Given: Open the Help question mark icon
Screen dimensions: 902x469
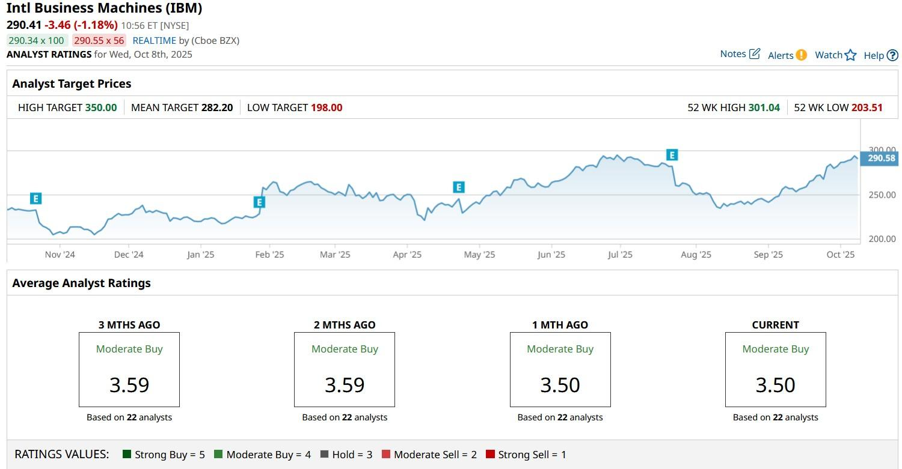Looking at the screenshot, I should click(x=892, y=55).
